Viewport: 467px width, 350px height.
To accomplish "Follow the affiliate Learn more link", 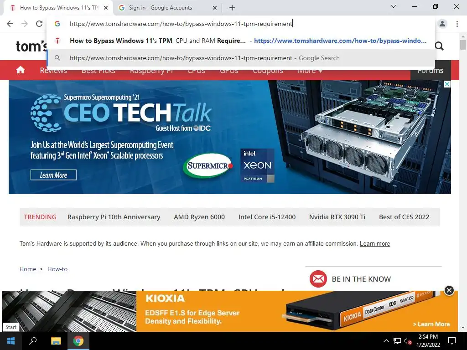I will tap(375, 244).
